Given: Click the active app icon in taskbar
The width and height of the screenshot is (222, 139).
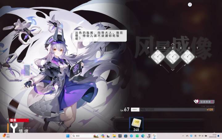Looking at the screenshot, I should [154, 136].
